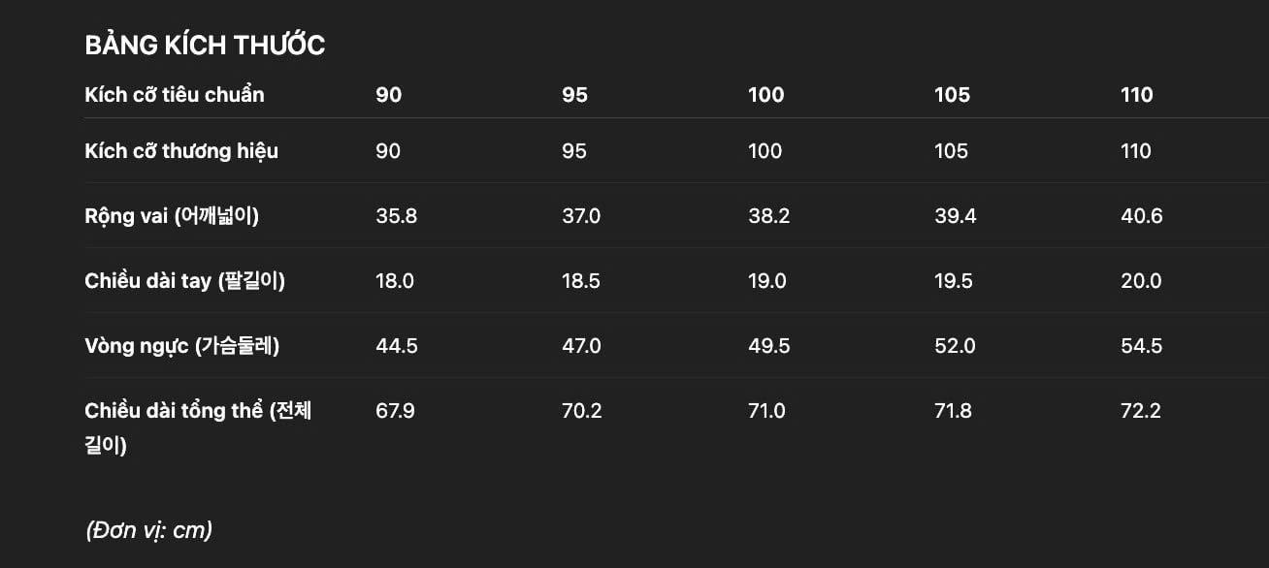Click the shoulder width value 40.6

[1141, 216]
